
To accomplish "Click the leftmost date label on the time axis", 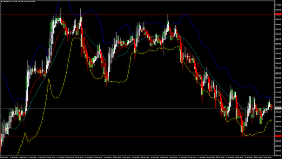I will [x=4, y=157].
